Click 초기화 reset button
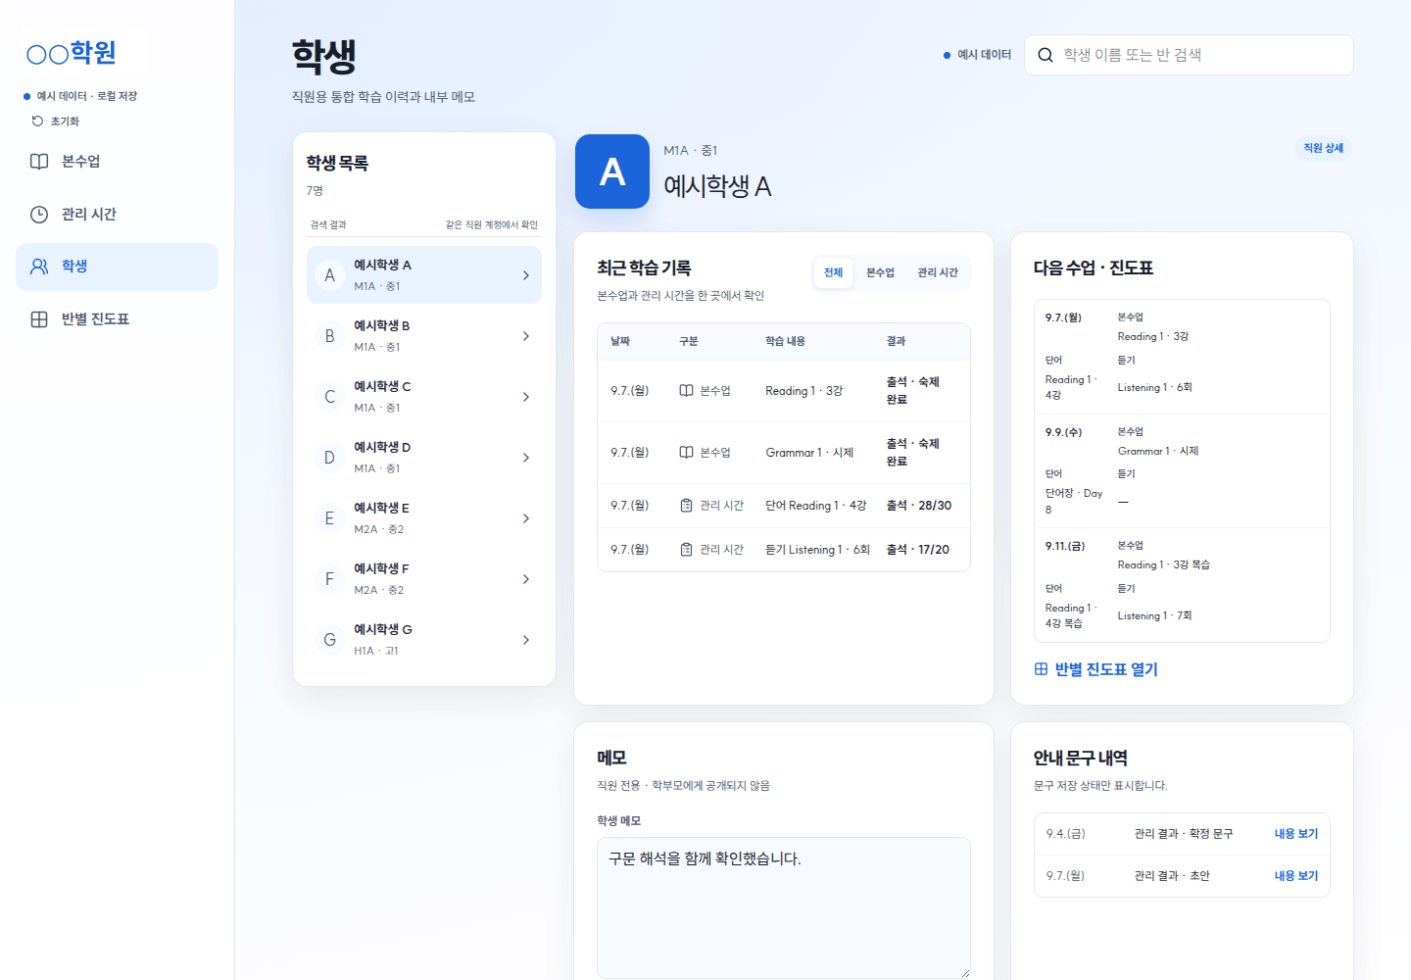Image resolution: width=1411 pixels, height=980 pixels. 56,122
